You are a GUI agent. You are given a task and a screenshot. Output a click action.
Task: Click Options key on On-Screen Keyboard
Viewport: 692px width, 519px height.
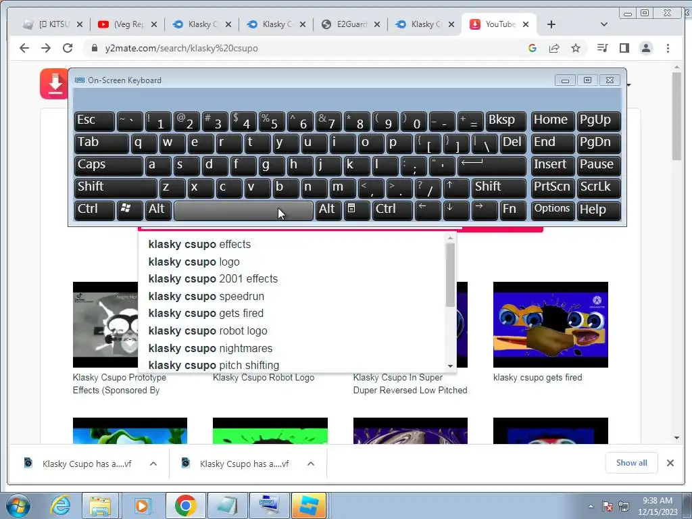click(x=552, y=209)
